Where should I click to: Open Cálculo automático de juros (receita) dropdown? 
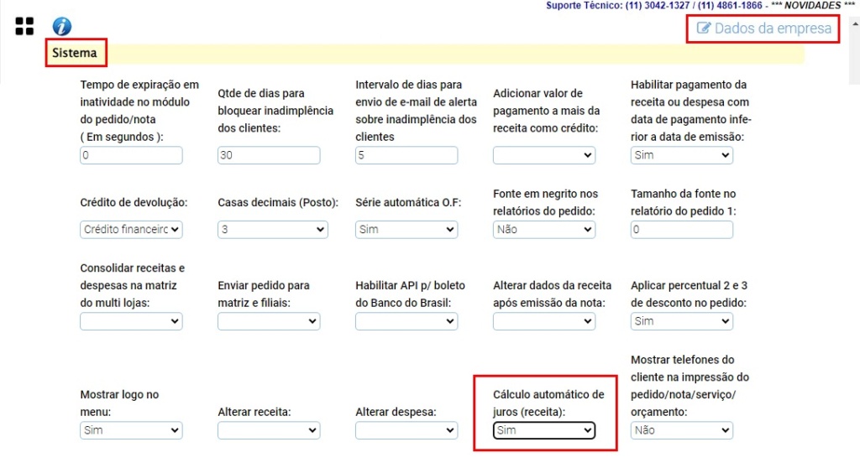pos(544,430)
